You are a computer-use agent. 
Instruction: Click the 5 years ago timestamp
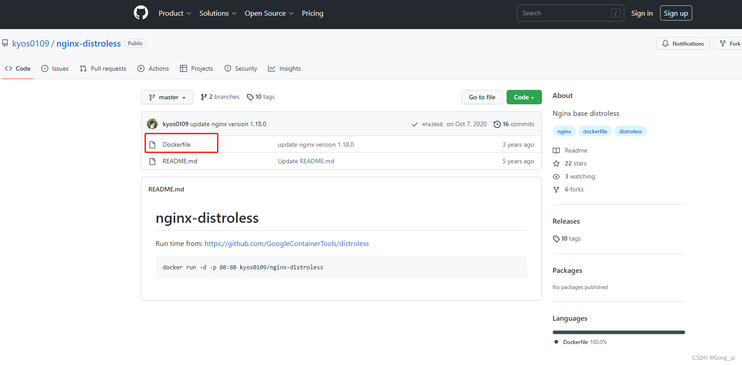(x=518, y=161)
